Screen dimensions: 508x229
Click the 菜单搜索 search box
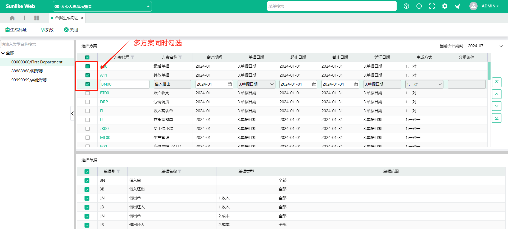click(x=332, y=6)
